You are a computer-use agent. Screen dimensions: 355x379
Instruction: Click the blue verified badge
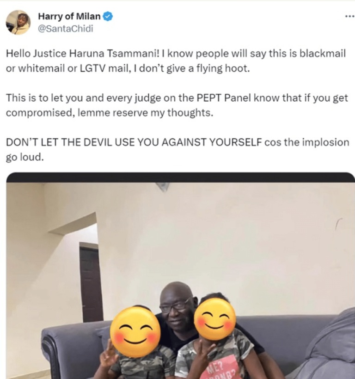point(108,17)
